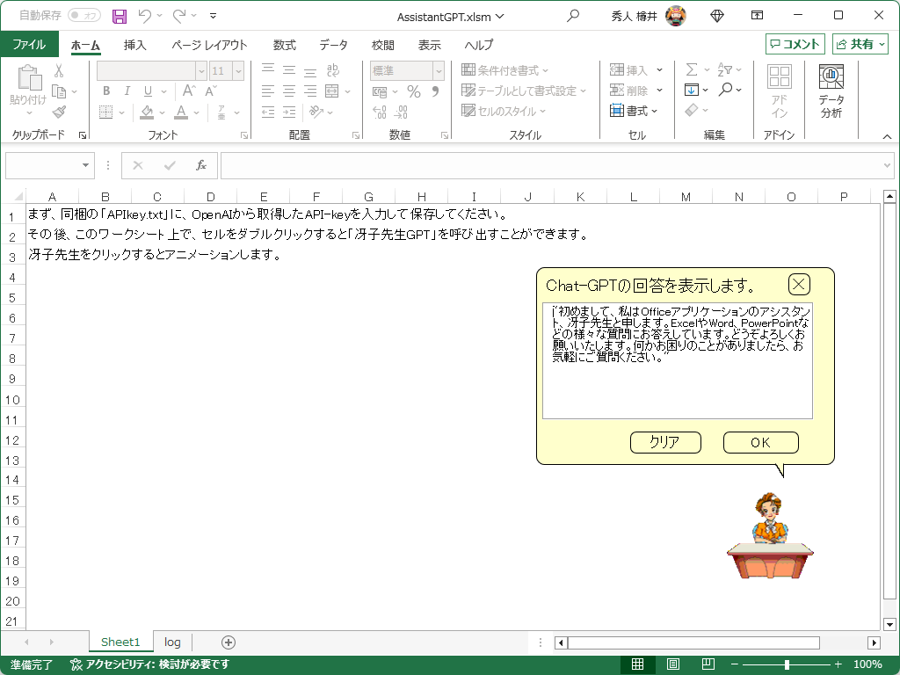Collapse the ribbon chevron

click(x=887, y=136)
